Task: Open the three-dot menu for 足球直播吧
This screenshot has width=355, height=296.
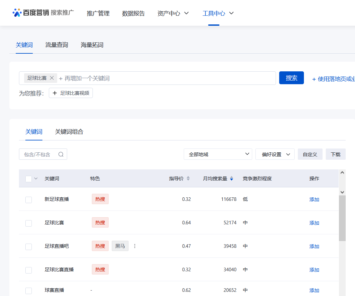Action: 135,246
